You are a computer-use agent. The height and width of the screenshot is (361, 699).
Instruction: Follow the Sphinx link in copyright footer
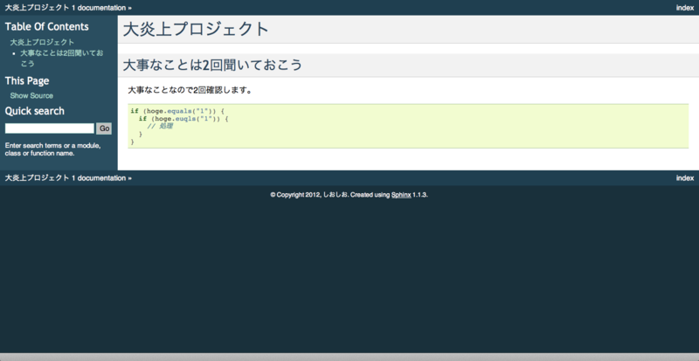click(401, 195)
